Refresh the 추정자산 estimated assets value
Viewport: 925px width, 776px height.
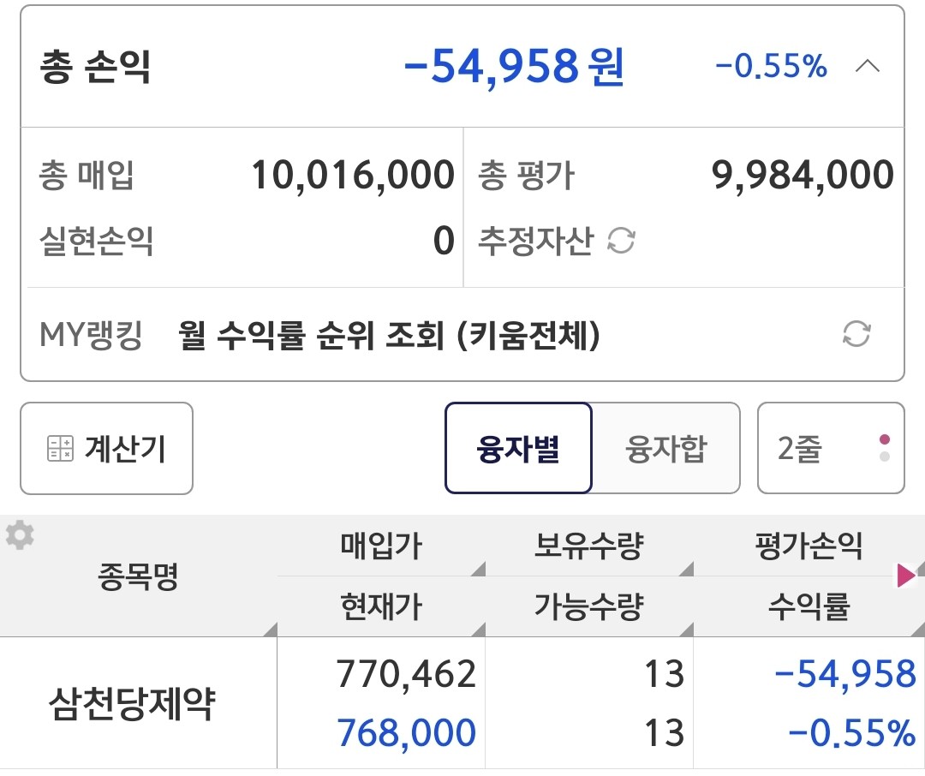coord(621,242)
